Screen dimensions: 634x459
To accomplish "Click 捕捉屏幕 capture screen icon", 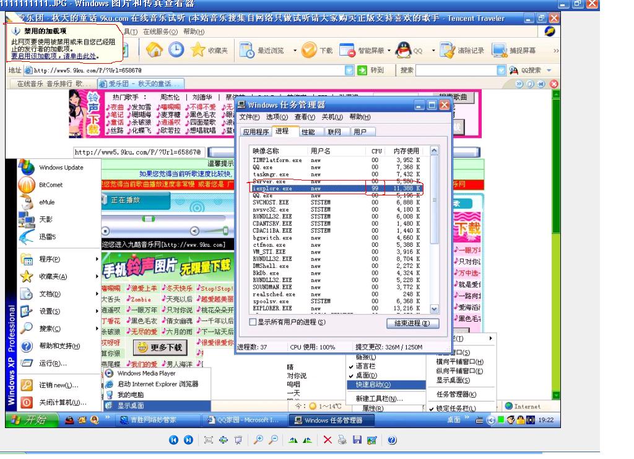I will (x=500, y=51).
